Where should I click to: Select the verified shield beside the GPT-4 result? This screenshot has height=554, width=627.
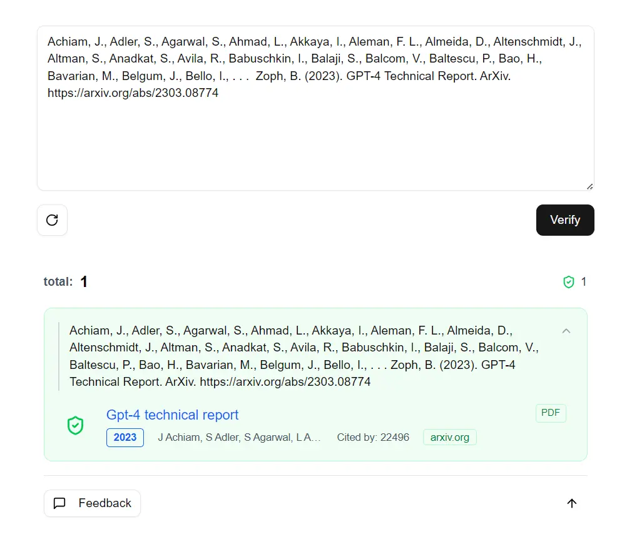click(76, 426)
